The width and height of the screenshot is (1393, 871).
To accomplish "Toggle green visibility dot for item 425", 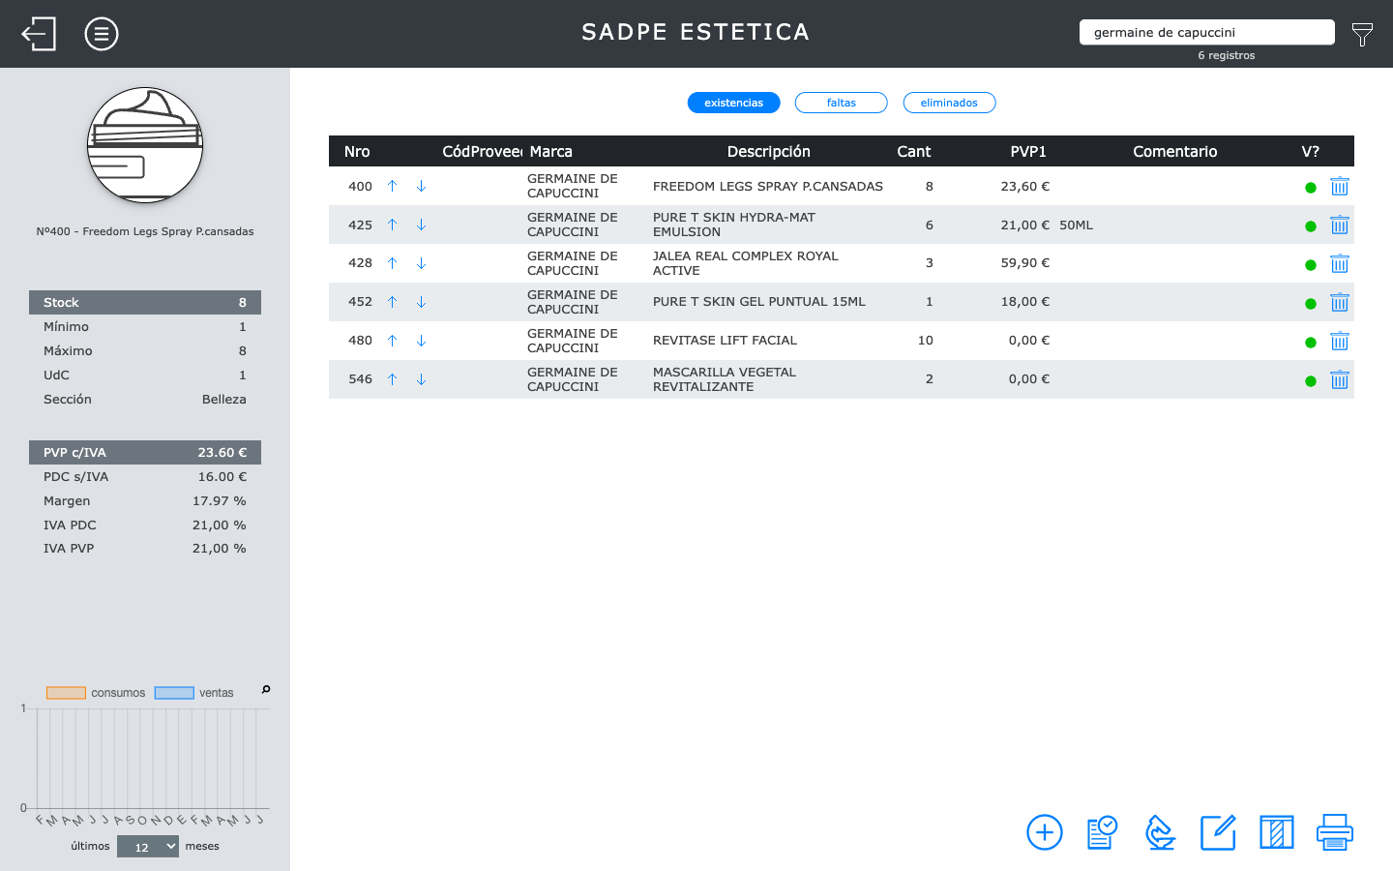I will point(1311,226).
